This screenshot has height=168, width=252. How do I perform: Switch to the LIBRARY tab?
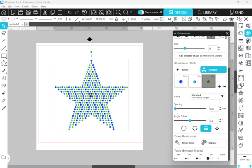[x=207, y=13]
